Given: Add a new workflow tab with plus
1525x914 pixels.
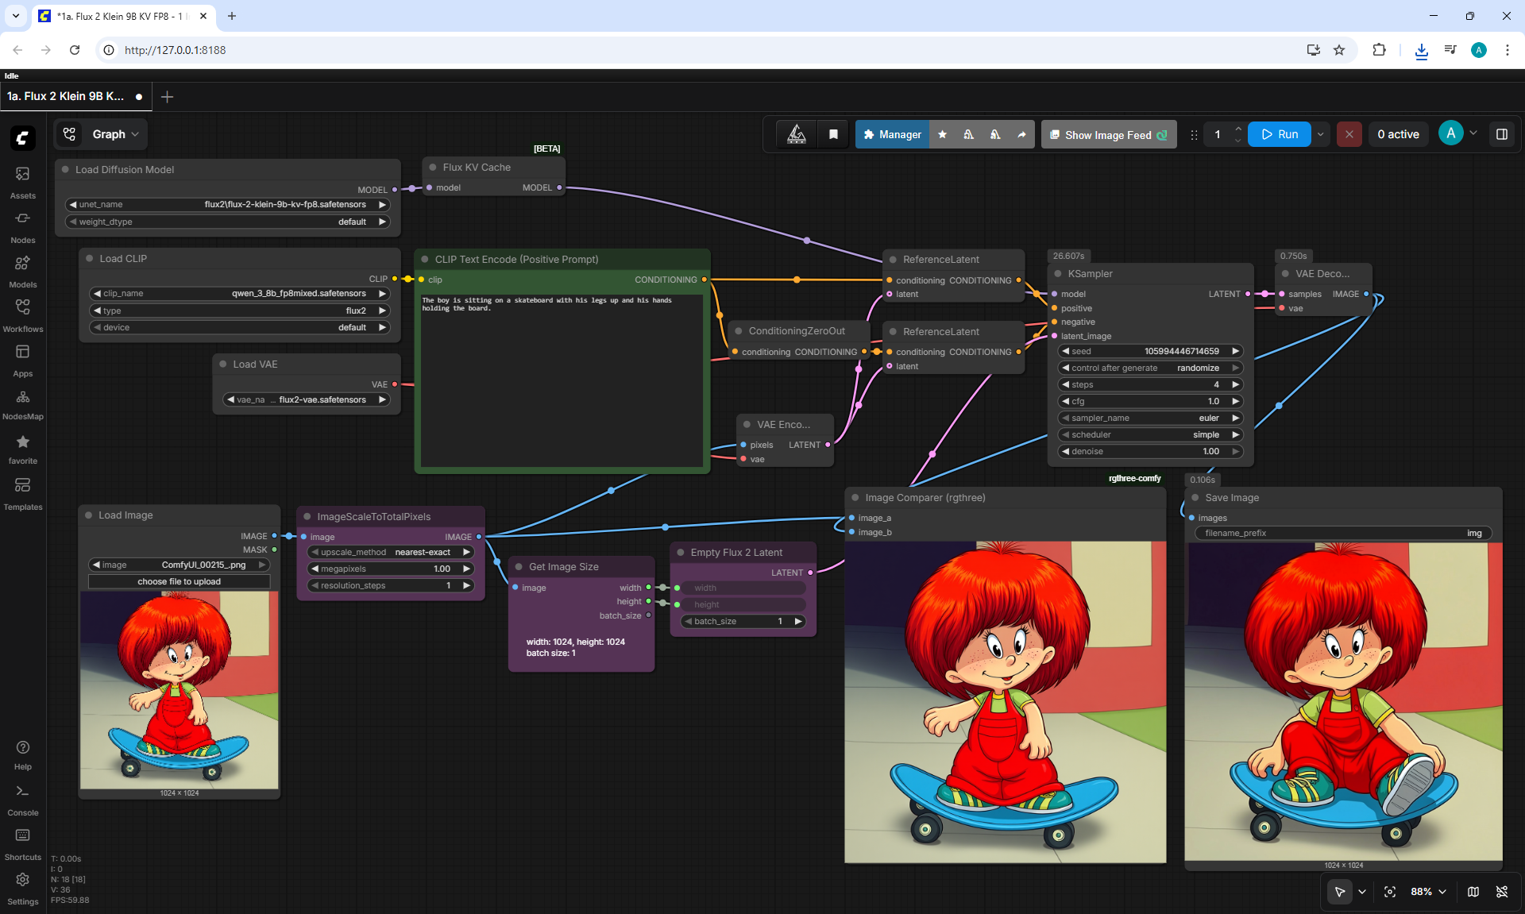Looking at the screenshot, I should pyautogui.click(x=167, y=97).
